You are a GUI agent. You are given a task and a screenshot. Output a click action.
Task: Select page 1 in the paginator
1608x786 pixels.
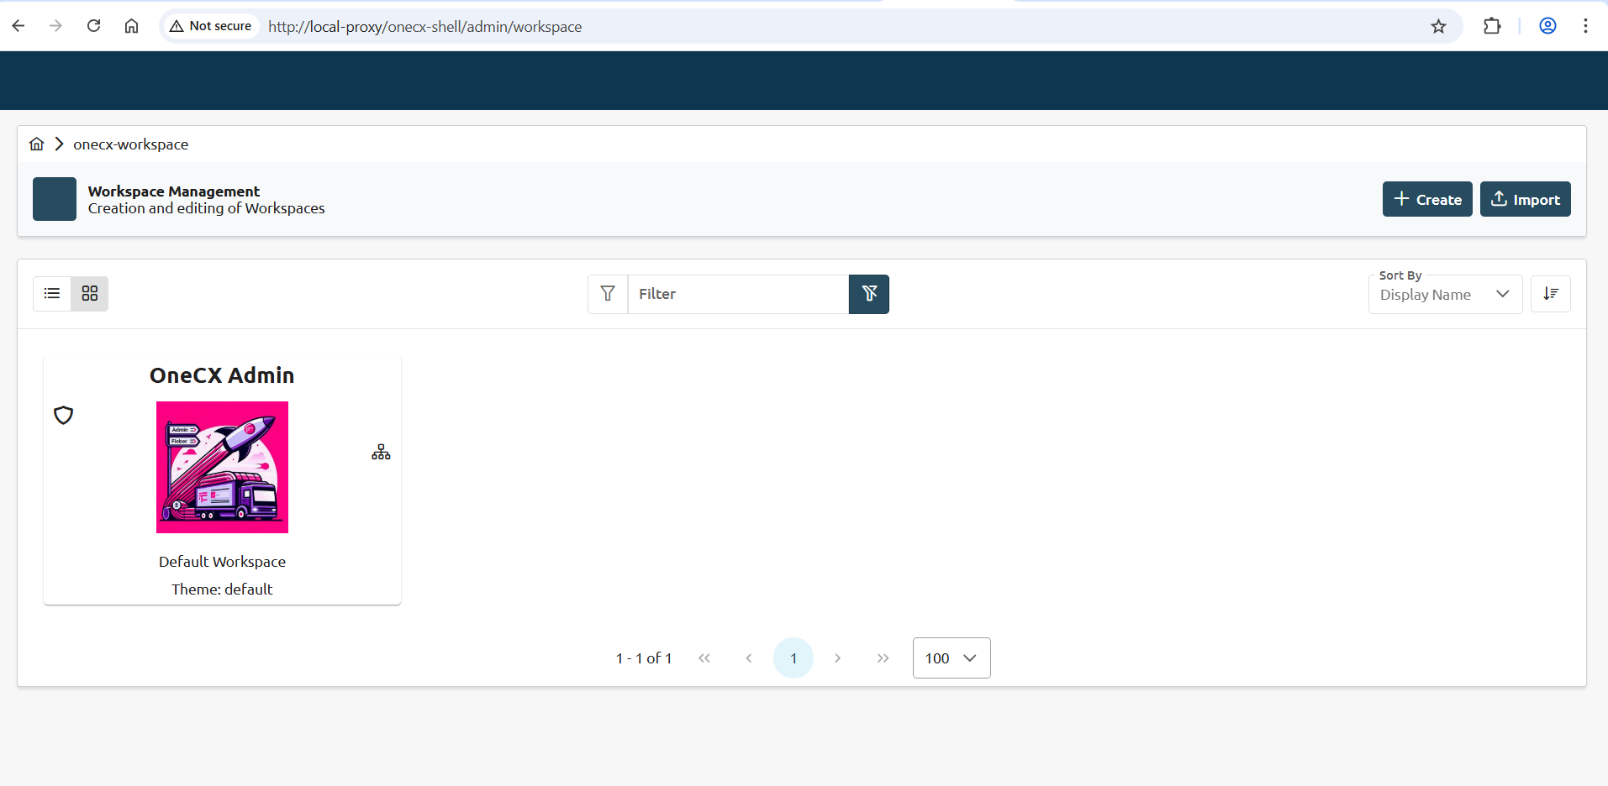[793, 658]
